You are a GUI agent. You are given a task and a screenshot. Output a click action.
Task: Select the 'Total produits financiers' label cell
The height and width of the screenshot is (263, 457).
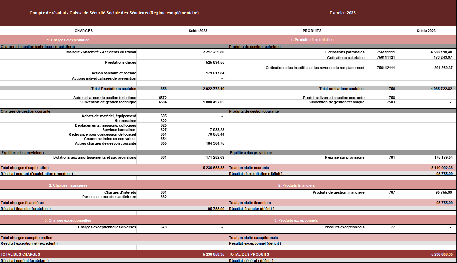[250, 203]
